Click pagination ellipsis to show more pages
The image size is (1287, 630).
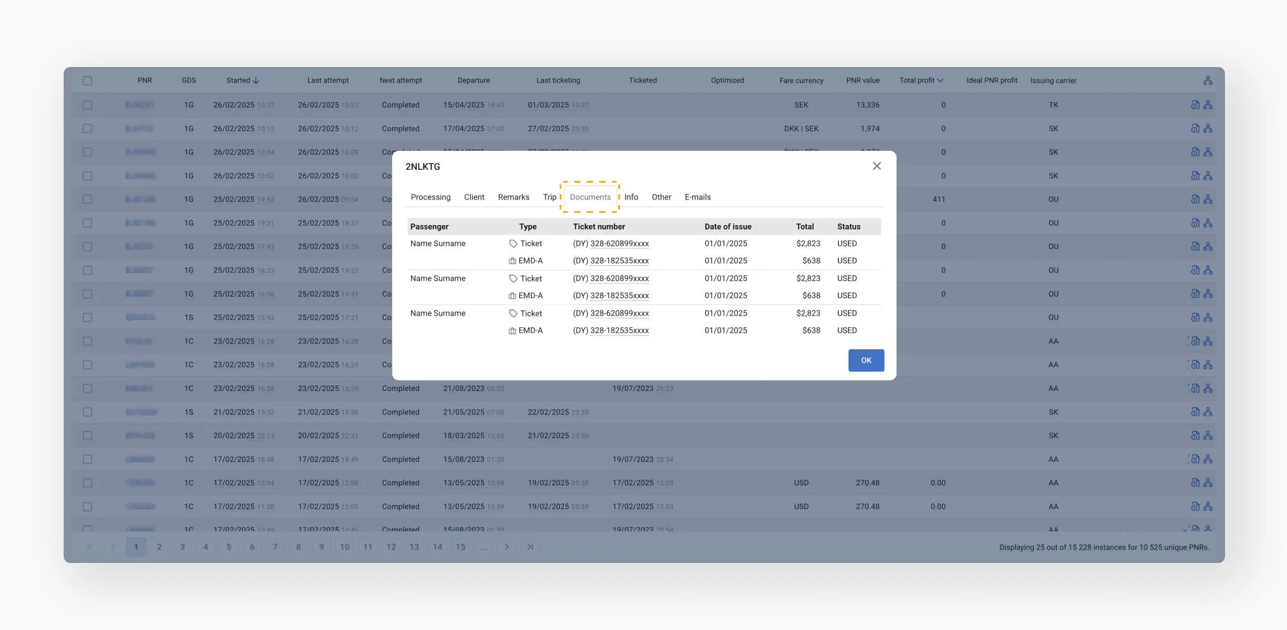[x=483, y=547]
